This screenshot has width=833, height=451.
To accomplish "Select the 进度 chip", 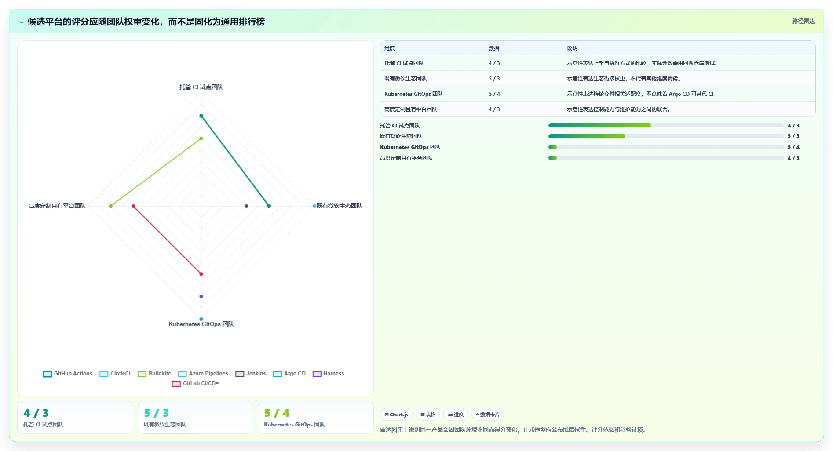I will 456,415.
